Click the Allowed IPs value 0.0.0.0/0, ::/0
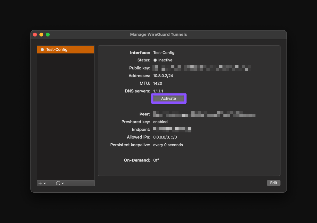Screen dimensions: 317x223 tap(165, 137)
